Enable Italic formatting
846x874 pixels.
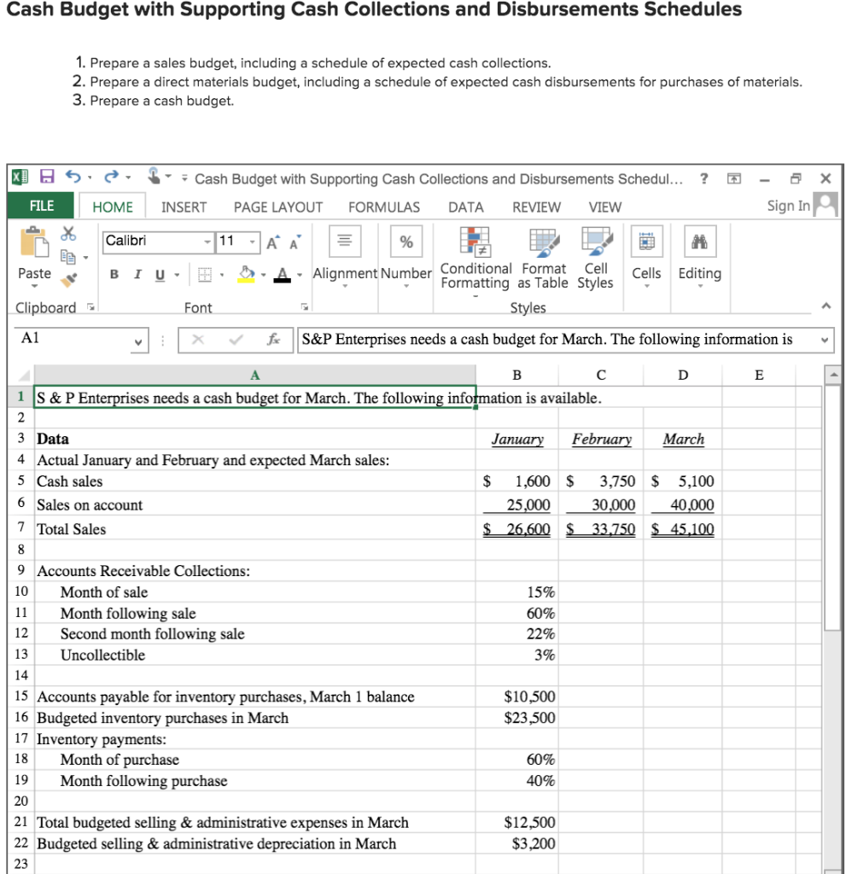137,273
